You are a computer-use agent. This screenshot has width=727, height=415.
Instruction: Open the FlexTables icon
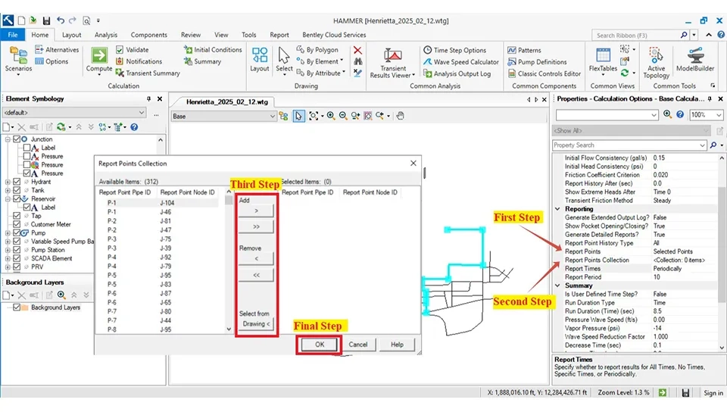pos(603,57)
